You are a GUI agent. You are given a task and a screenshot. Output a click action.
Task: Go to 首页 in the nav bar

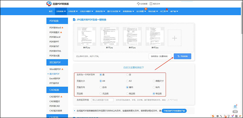(51, 11)
